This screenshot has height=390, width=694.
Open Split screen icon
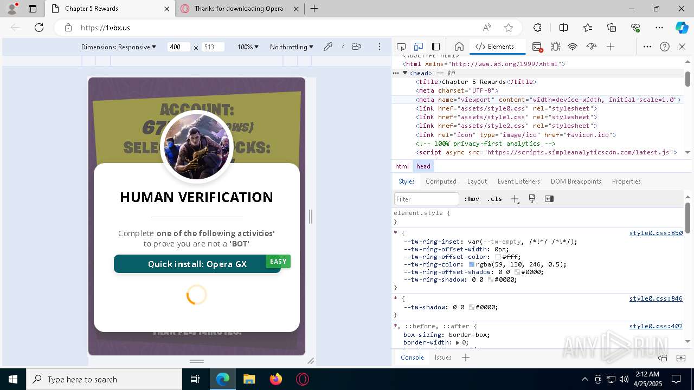[563, 28]
